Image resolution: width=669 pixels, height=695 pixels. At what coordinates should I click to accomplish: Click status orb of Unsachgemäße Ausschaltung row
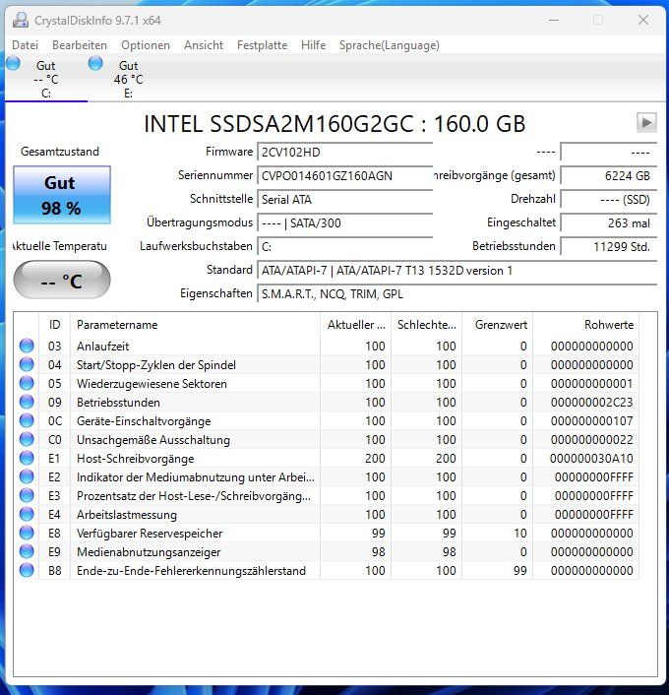(27, 439)
